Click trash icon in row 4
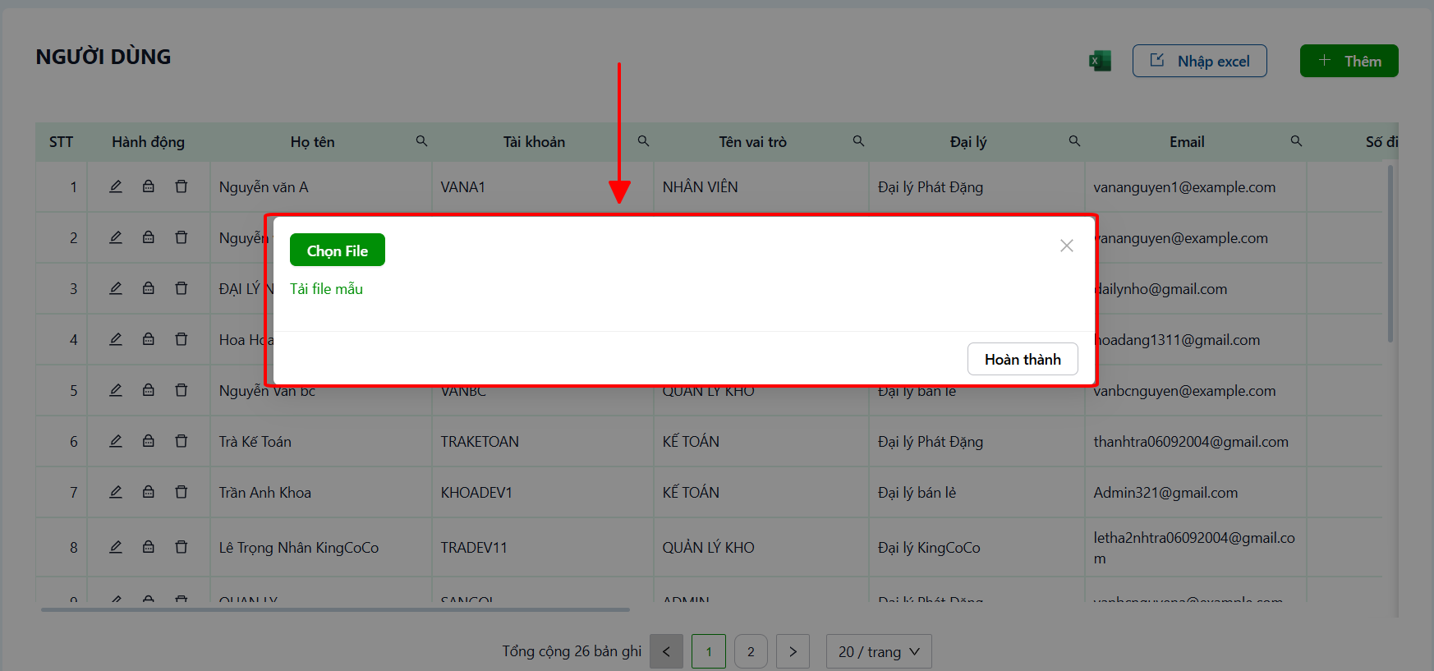The height and width of the screenshot is (671, 1434). (x=182, y=339)
